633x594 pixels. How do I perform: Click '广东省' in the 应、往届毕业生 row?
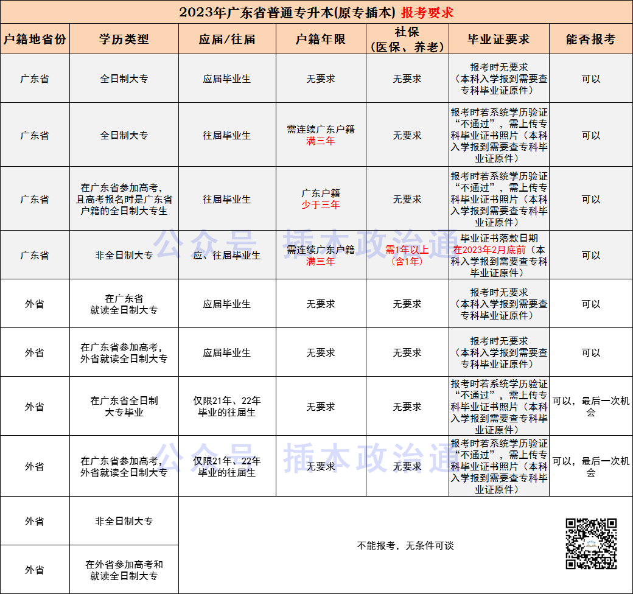click(x=35, y=255)
